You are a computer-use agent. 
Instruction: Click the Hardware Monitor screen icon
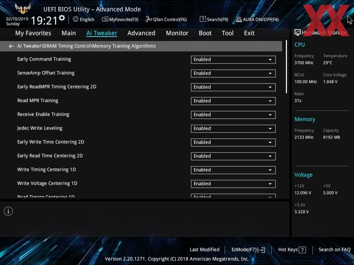click(298, 32)
